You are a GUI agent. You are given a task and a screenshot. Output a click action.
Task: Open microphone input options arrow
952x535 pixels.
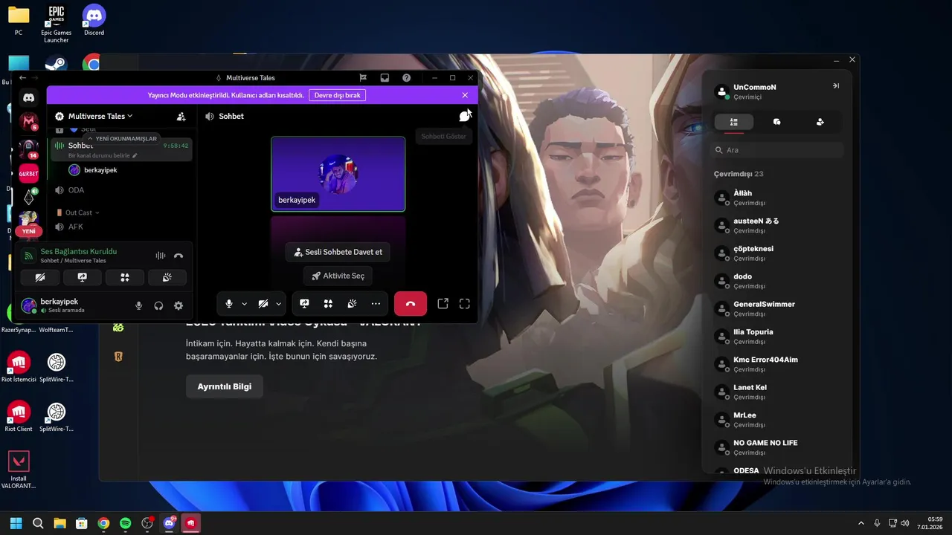(244, 303)
